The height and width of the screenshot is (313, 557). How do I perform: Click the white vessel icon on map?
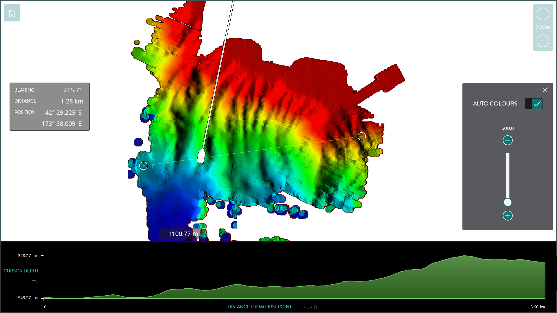[201, 156]
